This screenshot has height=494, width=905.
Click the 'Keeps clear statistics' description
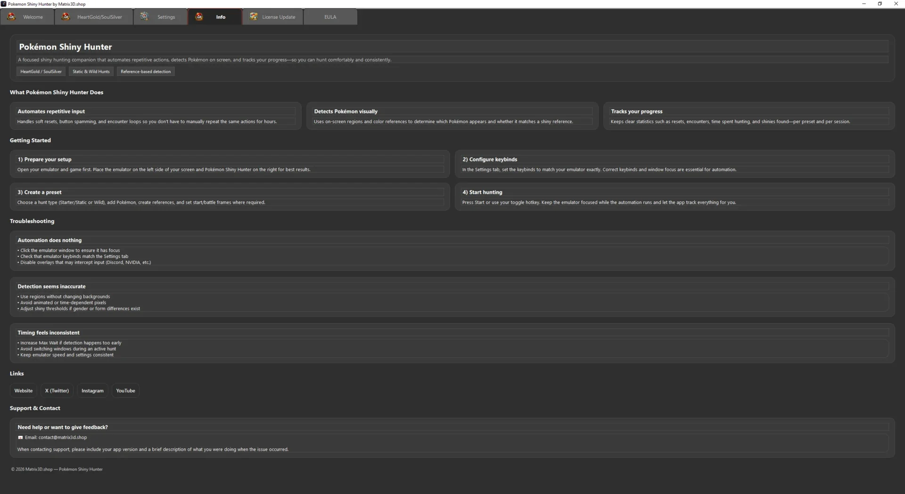731,121
